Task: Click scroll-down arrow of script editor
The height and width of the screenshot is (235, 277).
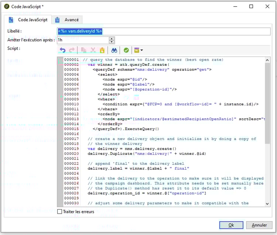Action: [267, 204]
